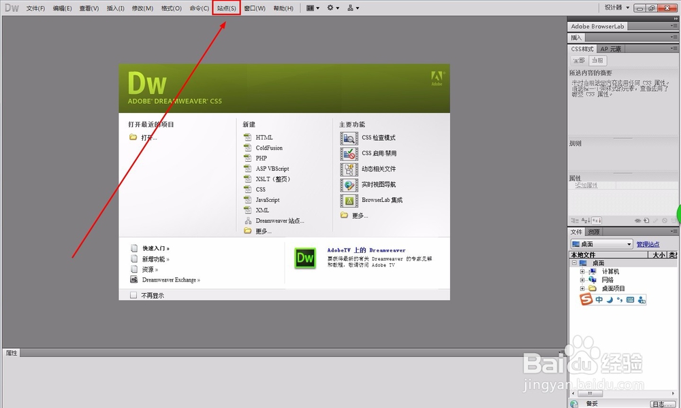The height and width of the screenshot is (408, 681).
Task: Click the 插入 panel tab
Action: 576,37
